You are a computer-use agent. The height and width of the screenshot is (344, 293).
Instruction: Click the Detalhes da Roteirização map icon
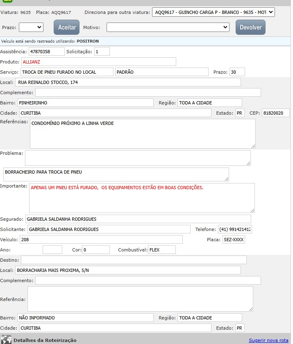coord(6,339)
